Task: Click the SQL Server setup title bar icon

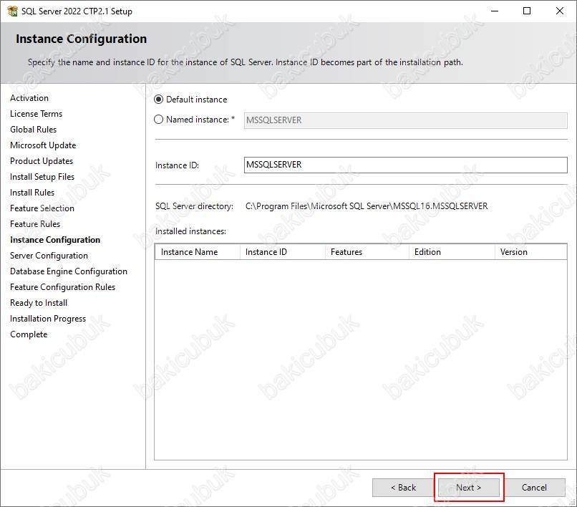Action: (12, 11)
